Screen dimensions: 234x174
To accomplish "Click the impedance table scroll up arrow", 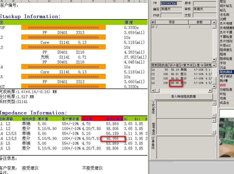I will pos(214,65).
